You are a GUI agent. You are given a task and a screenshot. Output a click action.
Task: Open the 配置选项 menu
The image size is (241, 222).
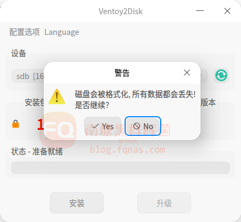(25, 32)
